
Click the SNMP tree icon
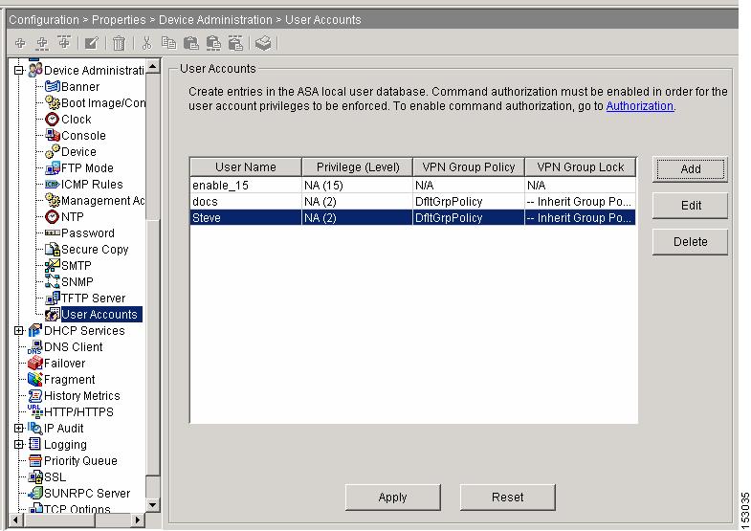[53, 281]
